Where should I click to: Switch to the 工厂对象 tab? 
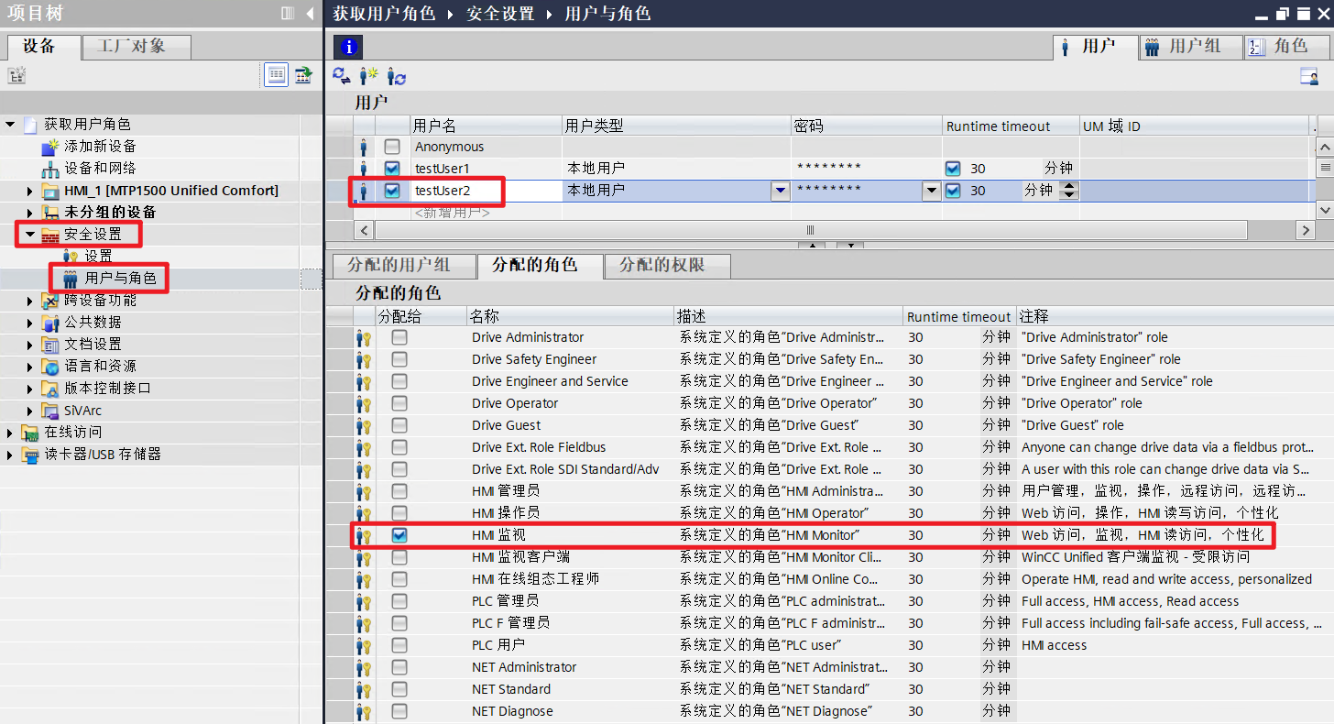[x=137, y=47]
